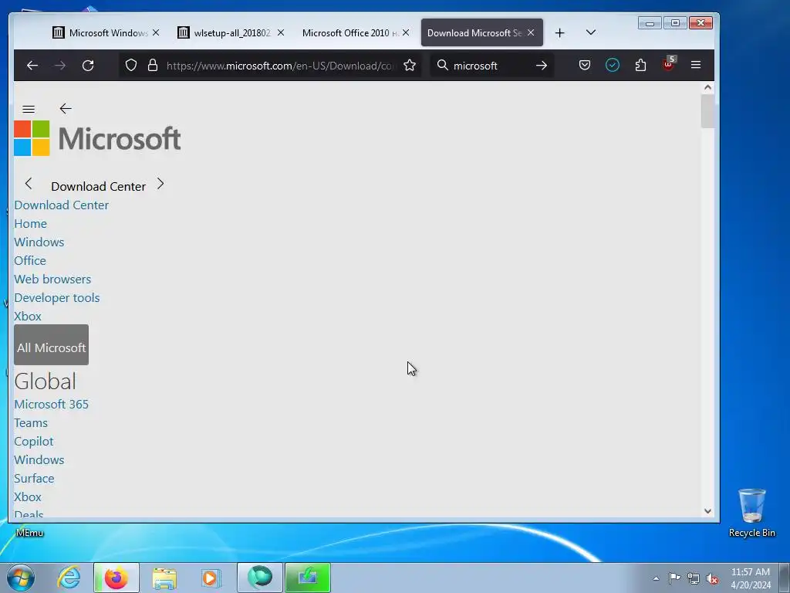Click the browser forward arrow

pos(60,66)
